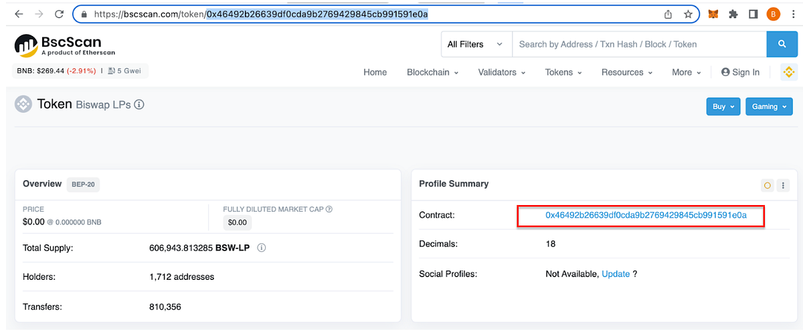Screen dimensions: 803x334
Task: Open the All Filters dropdown
Action: pyautogui.click(x=475, y=44)
